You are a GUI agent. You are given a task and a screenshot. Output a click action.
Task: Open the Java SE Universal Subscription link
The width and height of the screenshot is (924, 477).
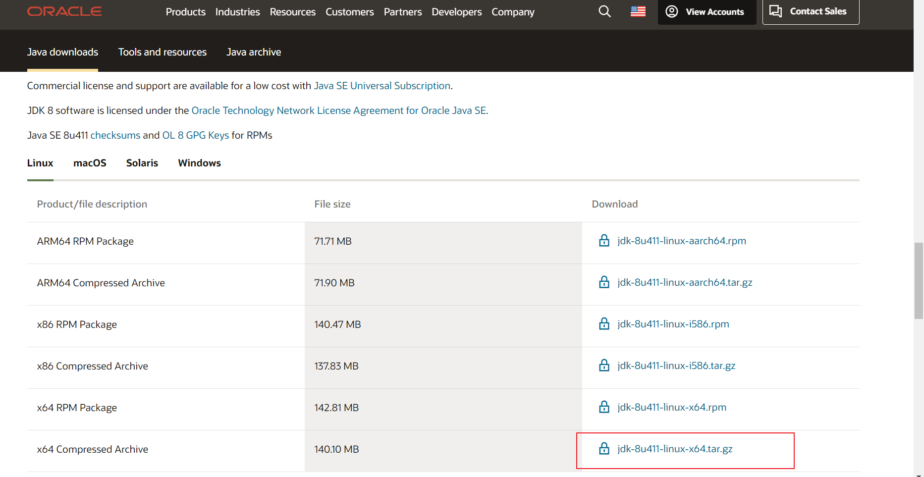coord(382,86)
